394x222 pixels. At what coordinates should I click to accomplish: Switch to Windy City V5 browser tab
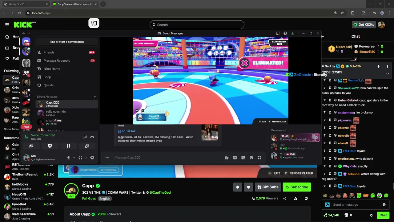pyautogui.click(x=25, y=4)
